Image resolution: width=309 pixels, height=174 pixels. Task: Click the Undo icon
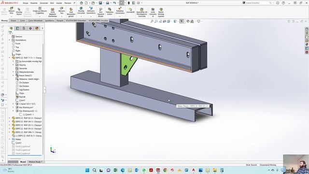pos(114,3)
